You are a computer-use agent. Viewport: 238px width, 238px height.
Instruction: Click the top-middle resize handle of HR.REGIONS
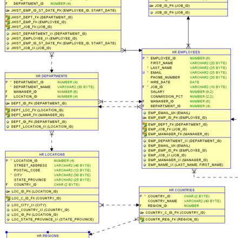48,232
